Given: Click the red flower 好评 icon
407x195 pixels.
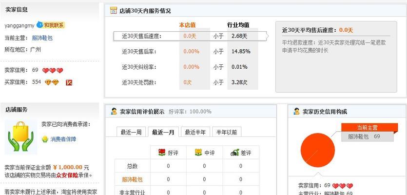Looking at the screenshot, I should tap(162, 153).
